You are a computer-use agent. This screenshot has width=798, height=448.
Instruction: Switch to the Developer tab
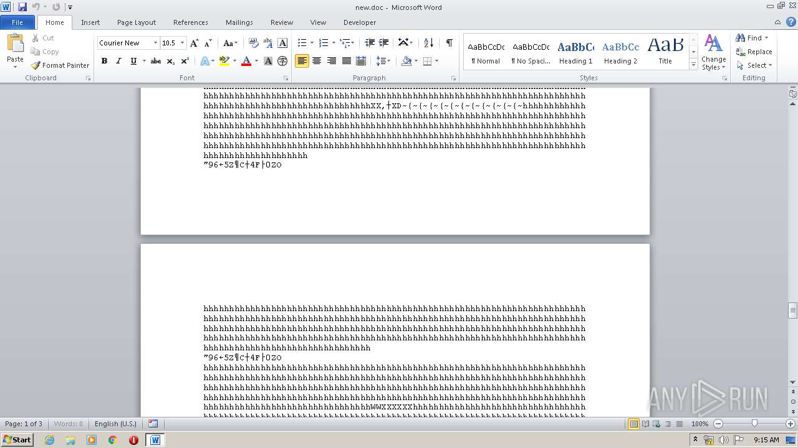(360, 22)
